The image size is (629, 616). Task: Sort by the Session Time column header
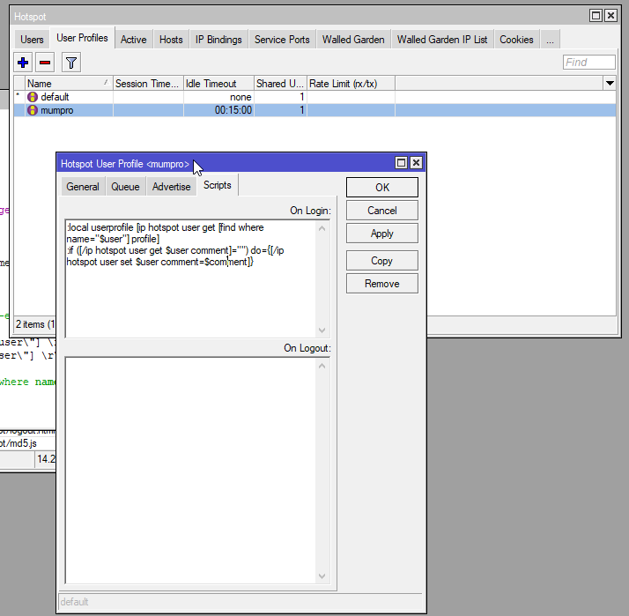pyautogui.click(x=148, y=84)
